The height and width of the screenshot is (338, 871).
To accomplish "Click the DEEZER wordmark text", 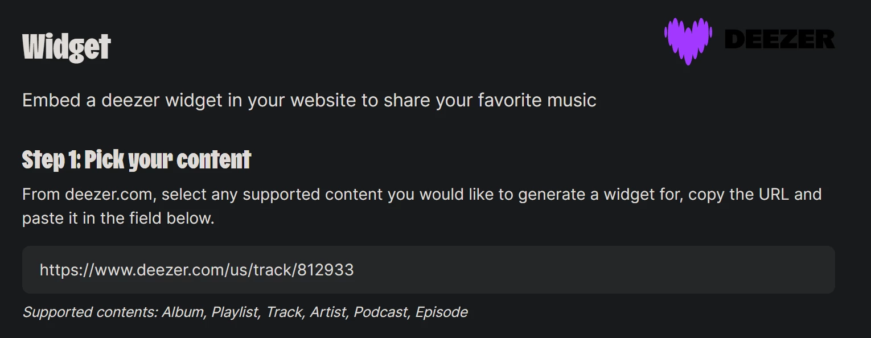I will pos(779,40).
